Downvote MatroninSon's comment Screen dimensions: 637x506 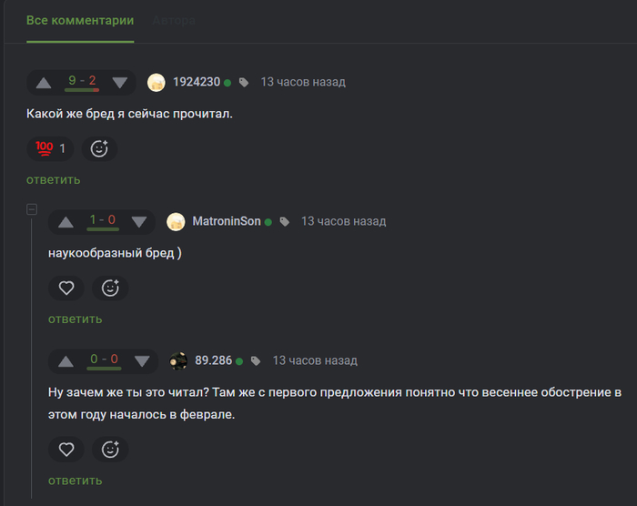[x=139, y=222]
